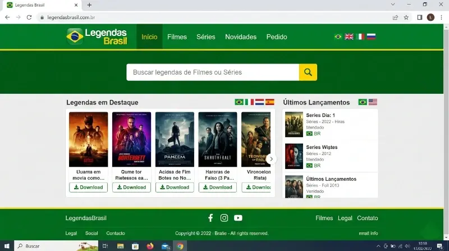The image size is (449, 251).
Task: Filter Últimos Lançamentos by USA flag
Action: pos(373,102)
